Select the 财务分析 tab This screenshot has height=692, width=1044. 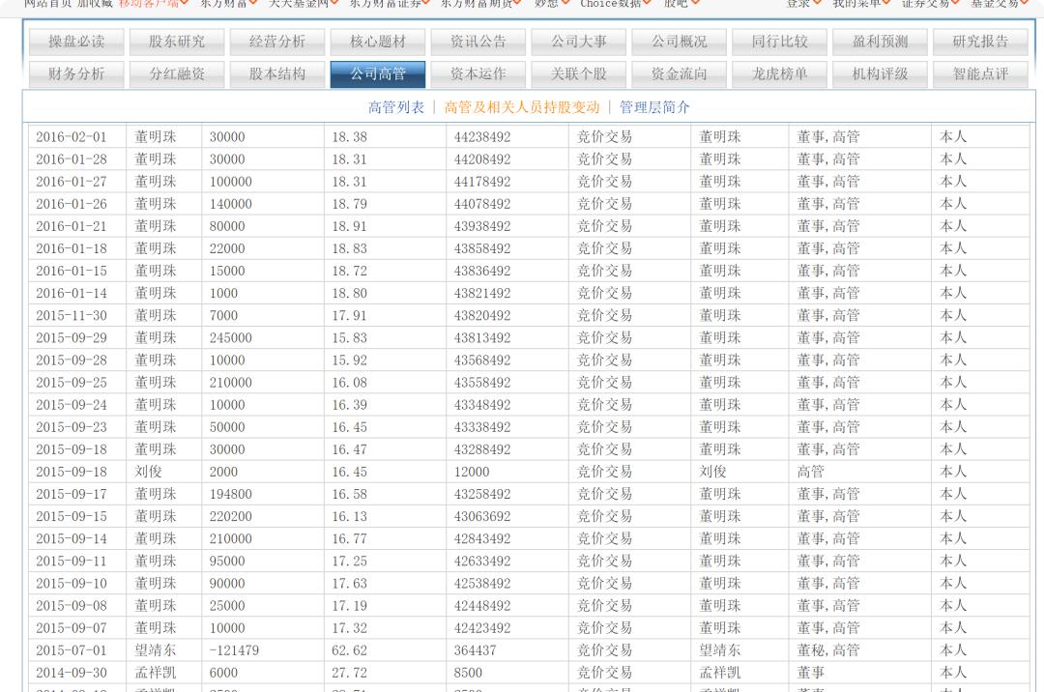click(76, 73)
